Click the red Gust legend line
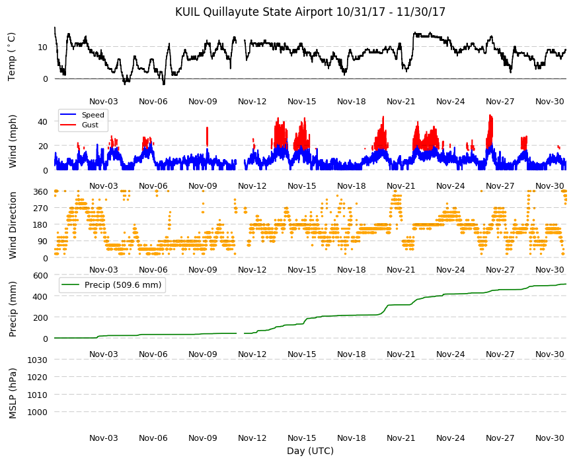This screenshot has width=575, height=462. (x=67, y=125)
